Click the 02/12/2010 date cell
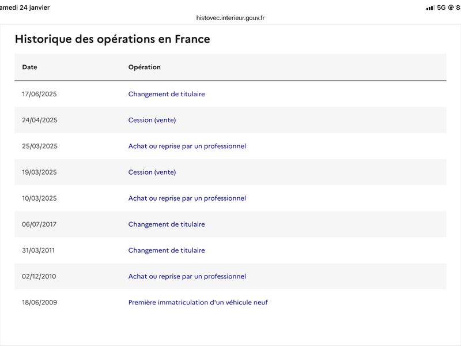The height and width of the screenshot is (346, 461). (x=39, y=276)
